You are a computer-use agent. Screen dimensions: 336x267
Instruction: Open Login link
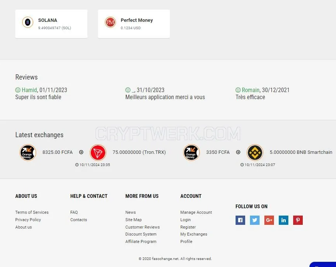[x=185, y=220]
